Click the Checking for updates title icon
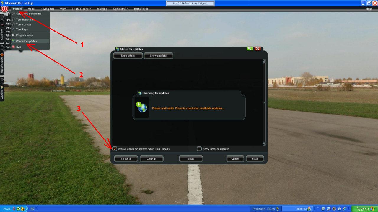The image size is (378, 212). [140, 93]
